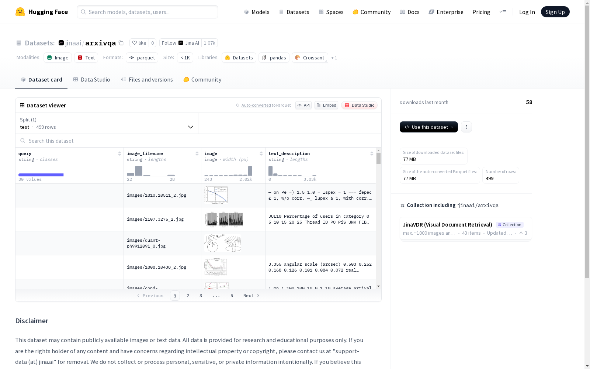
Task: Open Enterprise in the top navigation
Action: point(446,12)
